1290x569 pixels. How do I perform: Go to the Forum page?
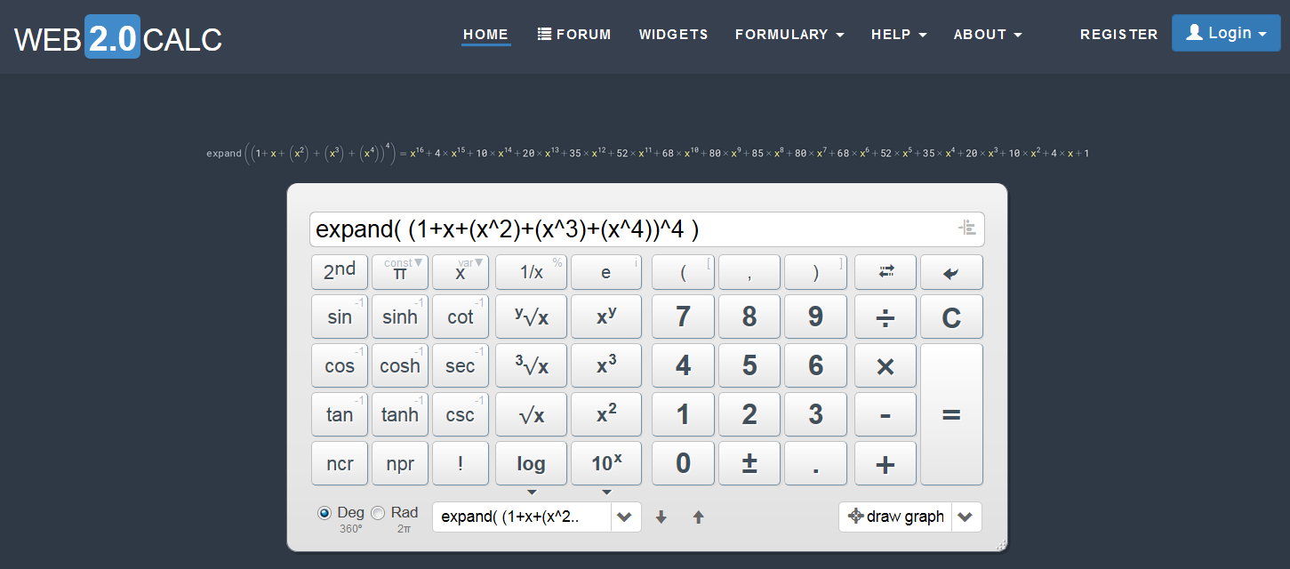[574, 35]
